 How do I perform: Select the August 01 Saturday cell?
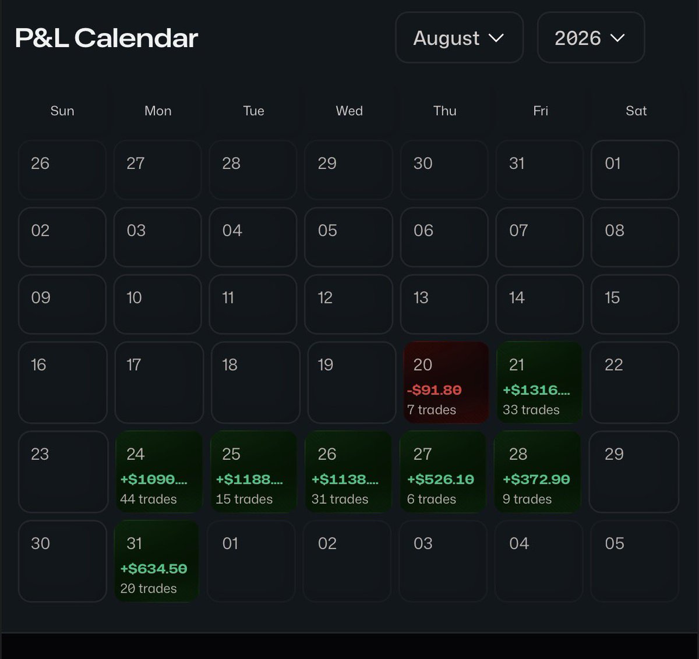tap(635, 170)
